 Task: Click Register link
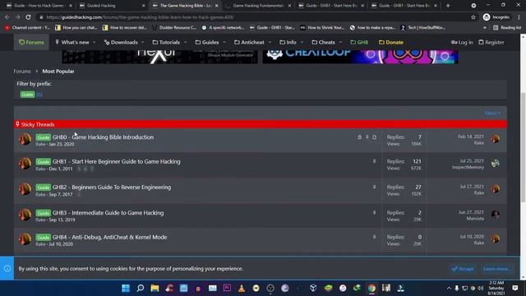click(491, 42)
